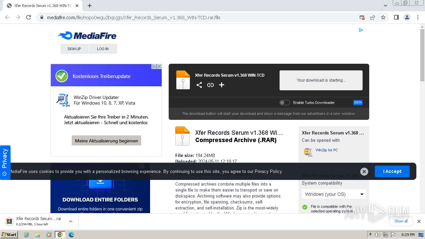Click the Kostenloses Treiberupdate ad header
Image resolution: width=425 pixels, height=239 pixels.
coord(106,75)
